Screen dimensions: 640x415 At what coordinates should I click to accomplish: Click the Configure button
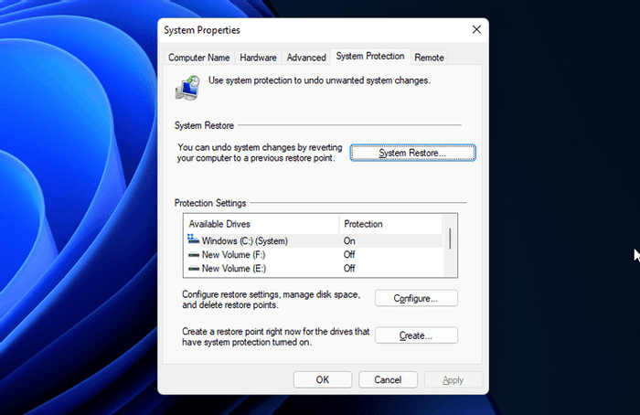(x=416, y=298)
